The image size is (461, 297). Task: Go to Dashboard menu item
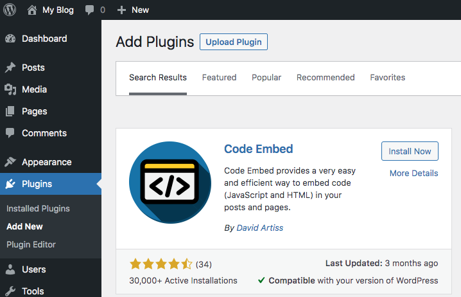(x=44, y=39)
